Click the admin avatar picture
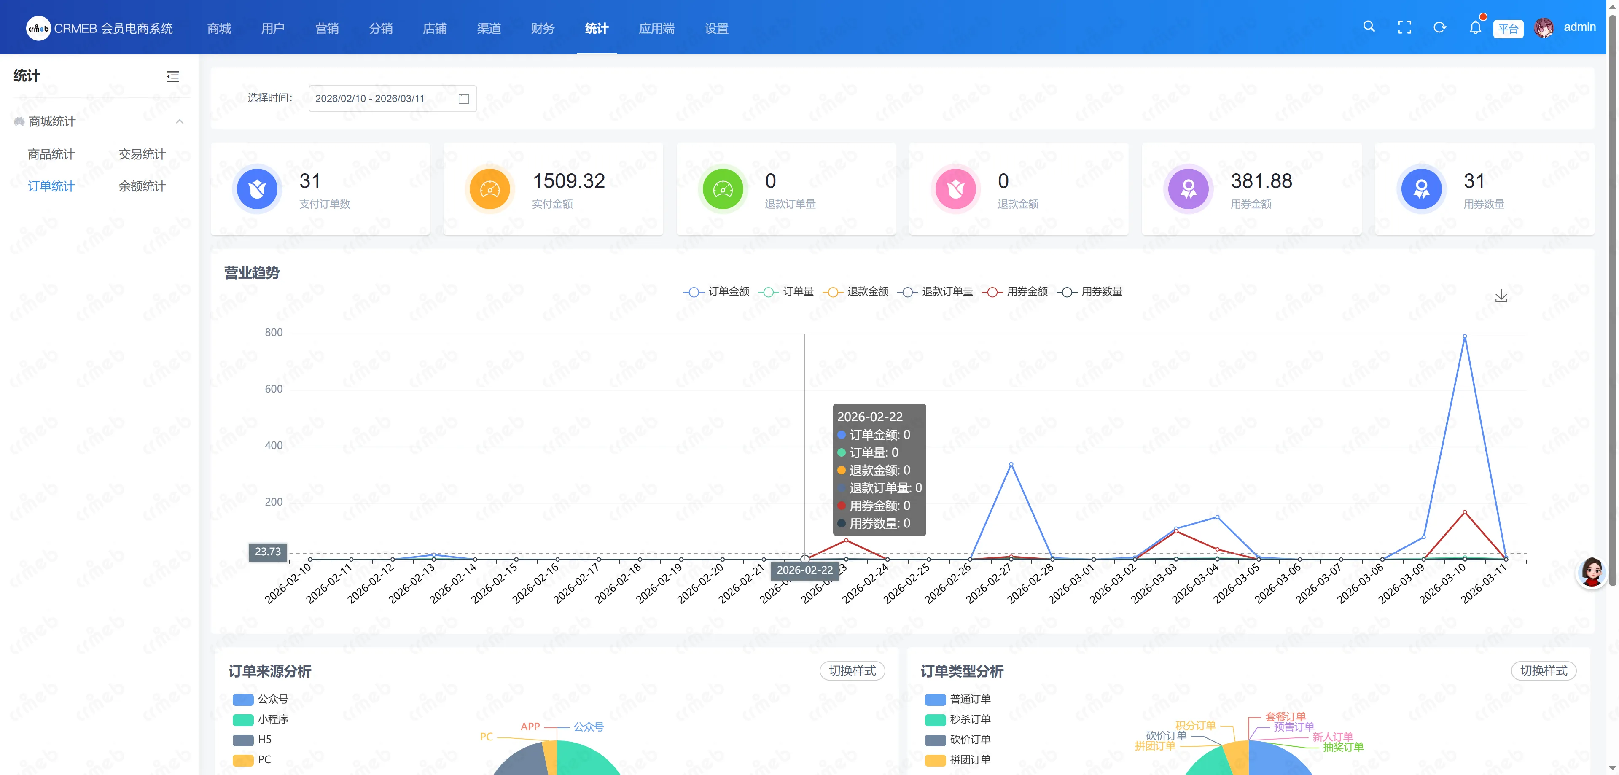The width and height of the screenshot is (1619, 775). coord(1544,27)
